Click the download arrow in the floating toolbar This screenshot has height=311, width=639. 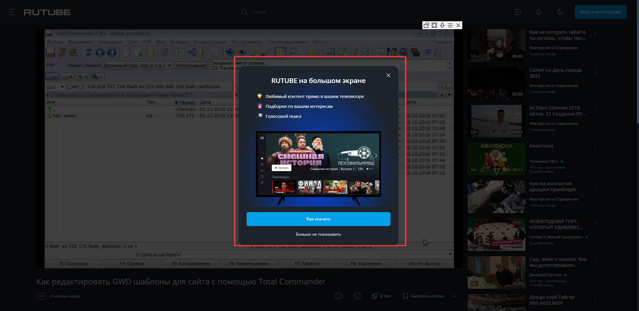[x=442, y=25]
